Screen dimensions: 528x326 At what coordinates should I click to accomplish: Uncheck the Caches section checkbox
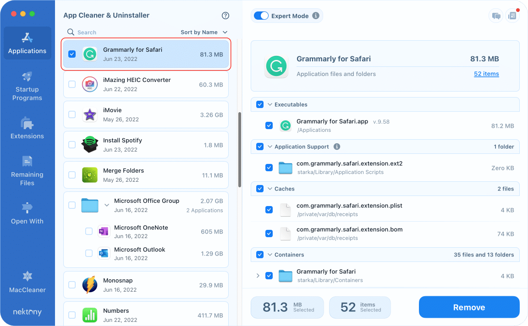tap(260, 188)
